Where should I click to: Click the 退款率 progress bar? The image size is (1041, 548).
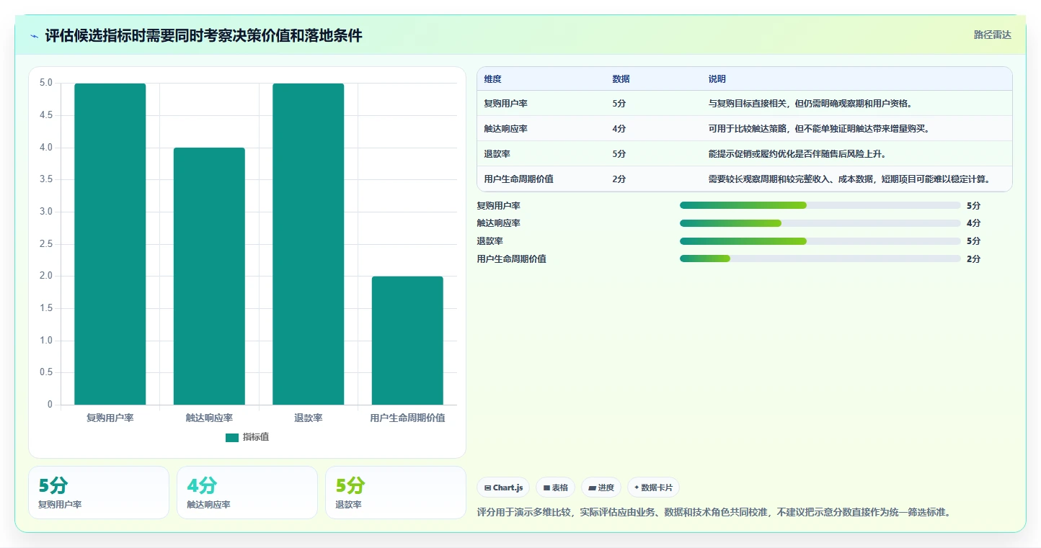tap(820, 241)
